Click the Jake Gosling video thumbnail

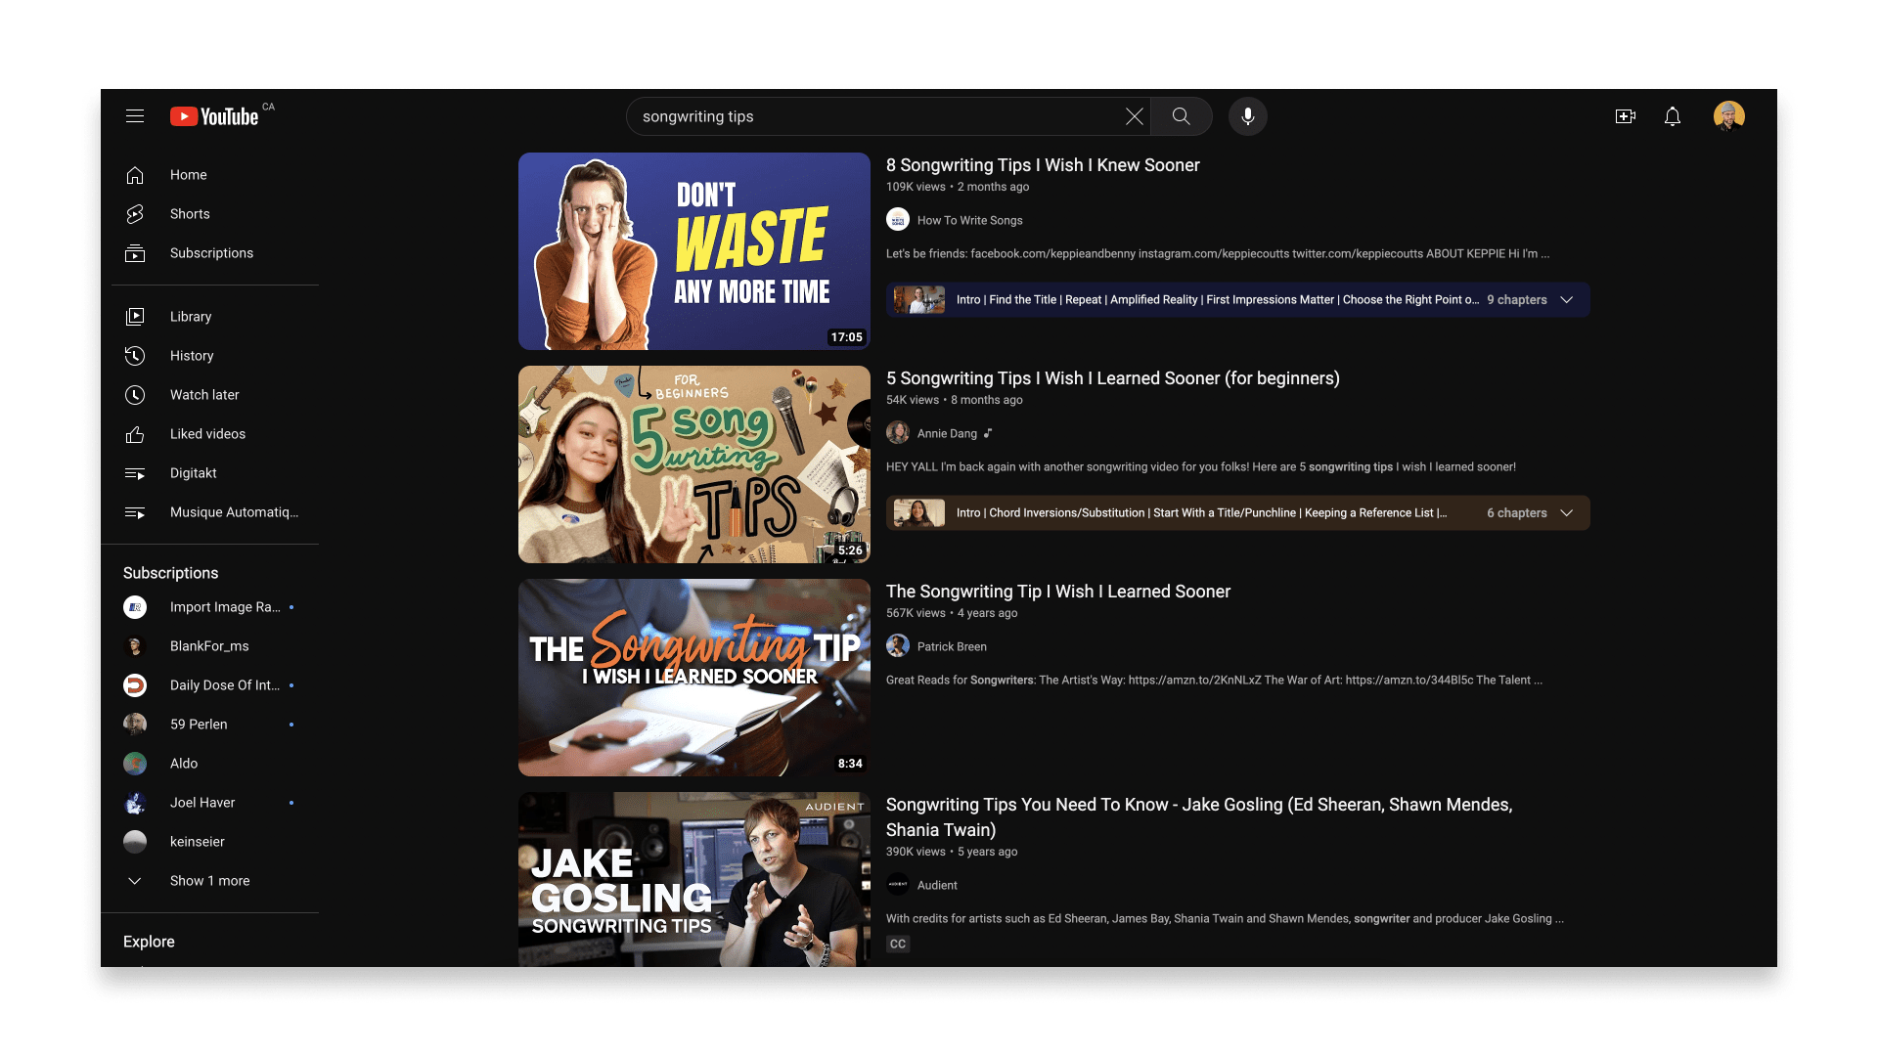pyautogui.click(x=693, y=880)
